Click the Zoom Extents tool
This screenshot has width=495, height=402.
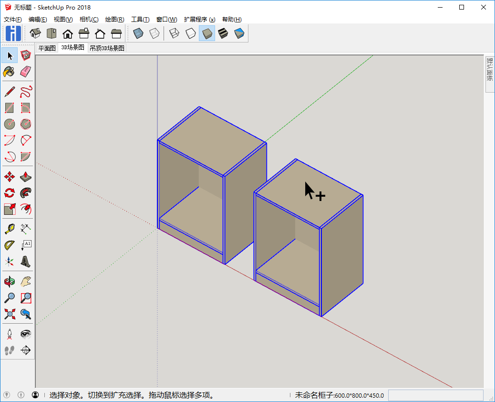point(9,314)
